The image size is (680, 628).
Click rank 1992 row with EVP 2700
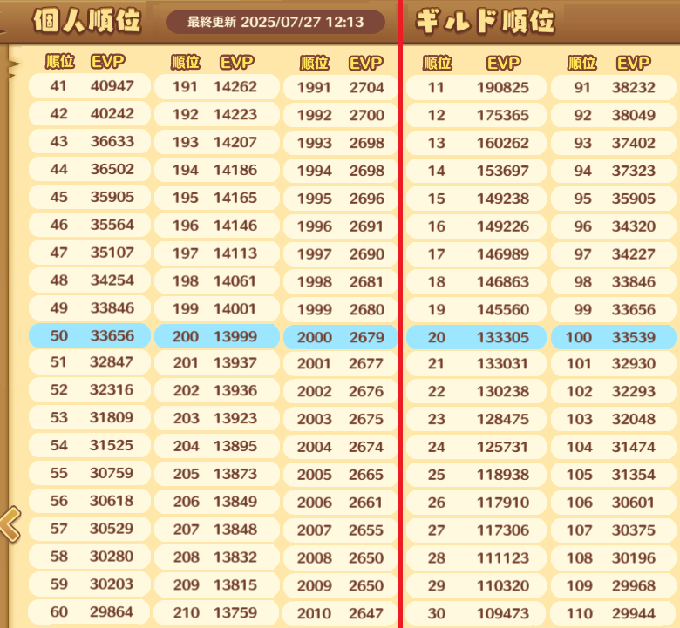(340, 115)
